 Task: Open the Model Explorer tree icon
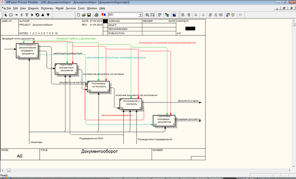coord(167,15)
